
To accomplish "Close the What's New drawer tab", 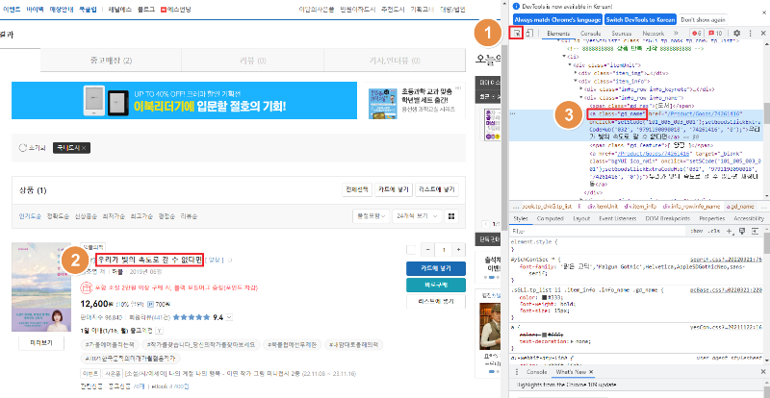I will pos(591,372).
